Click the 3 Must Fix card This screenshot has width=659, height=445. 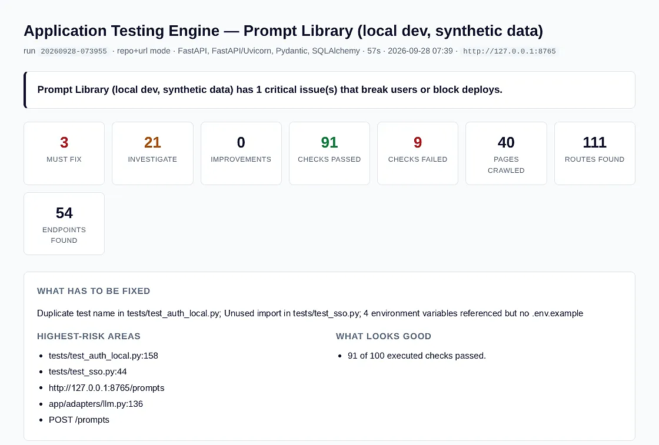click(x=64, y=153)
